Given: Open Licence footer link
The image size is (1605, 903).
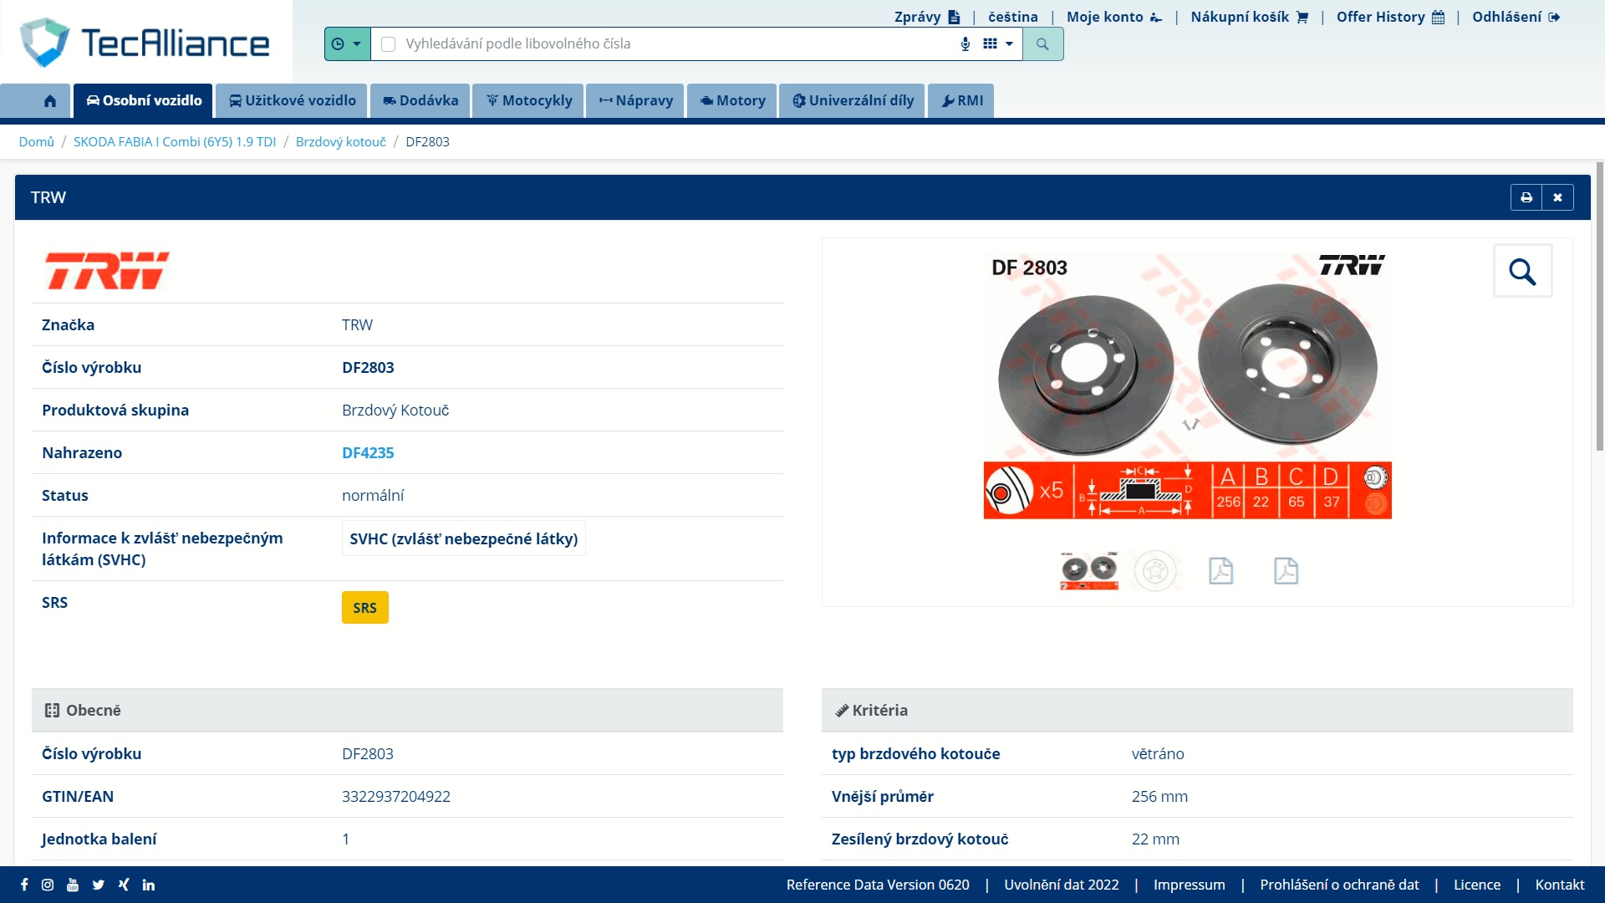Looking at the screenshot, I should pos(1476,885).
